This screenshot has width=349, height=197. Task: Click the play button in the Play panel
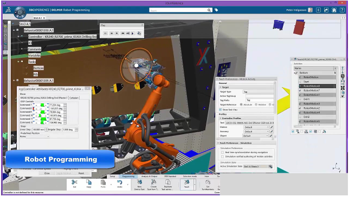pyautogui.click(x=133, y=34)
